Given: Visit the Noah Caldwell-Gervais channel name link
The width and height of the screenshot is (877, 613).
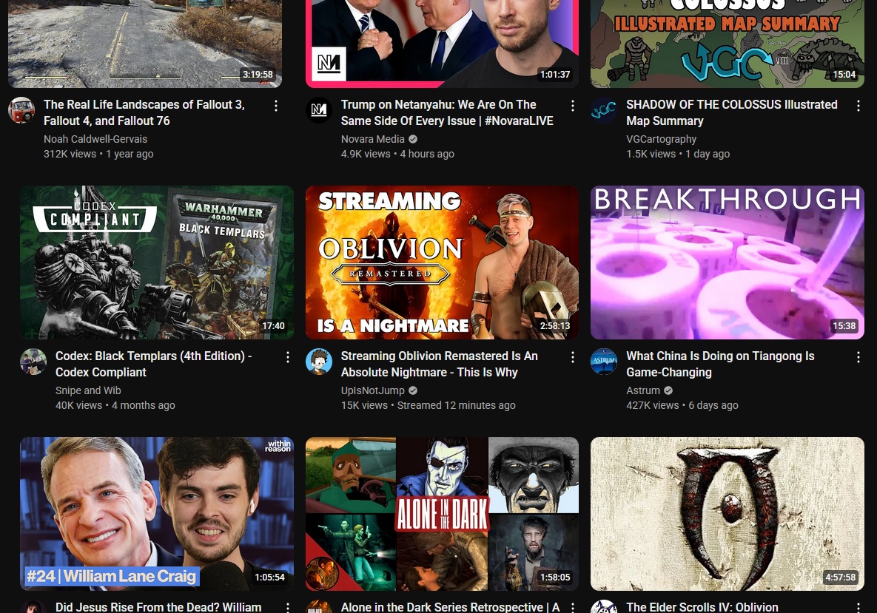Looking at the screenshot, I should pyautogui.click(x=95, y=139).
